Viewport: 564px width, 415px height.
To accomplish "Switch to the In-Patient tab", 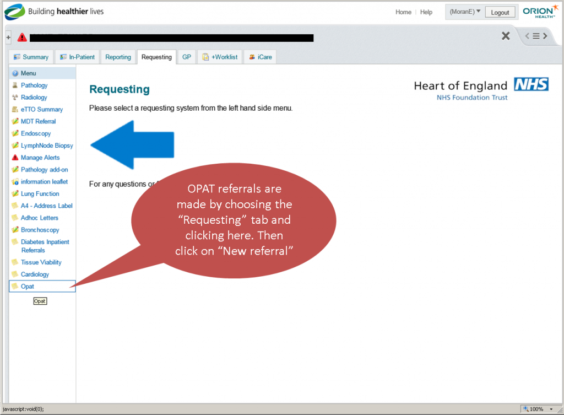I will click(77, 57).
